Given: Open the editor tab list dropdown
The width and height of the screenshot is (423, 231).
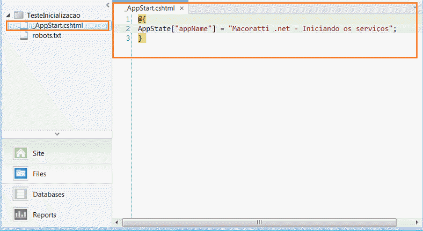Looking at the screenshot, I should click(x=415, y=8).
